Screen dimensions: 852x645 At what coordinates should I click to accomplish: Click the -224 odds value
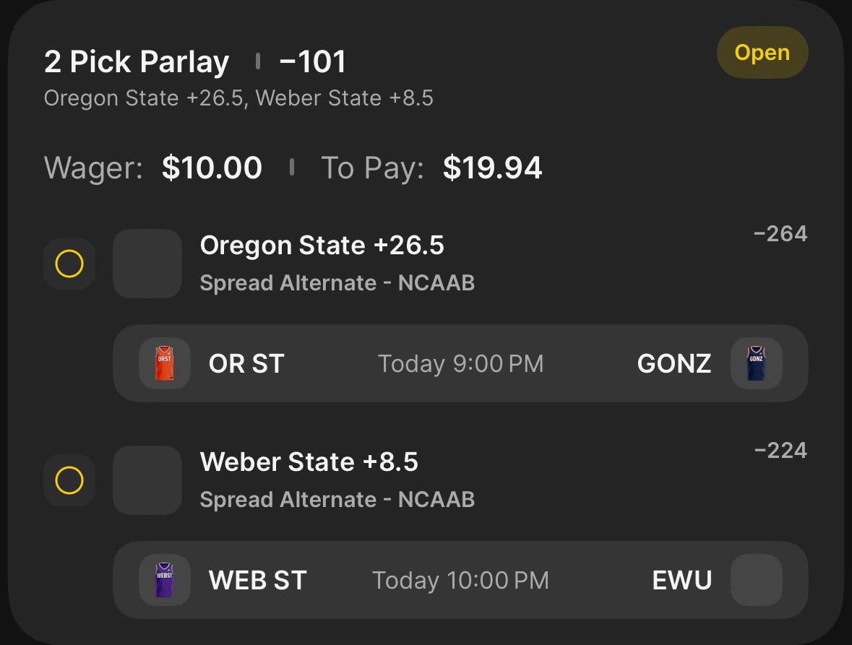(x=780, y=451)
